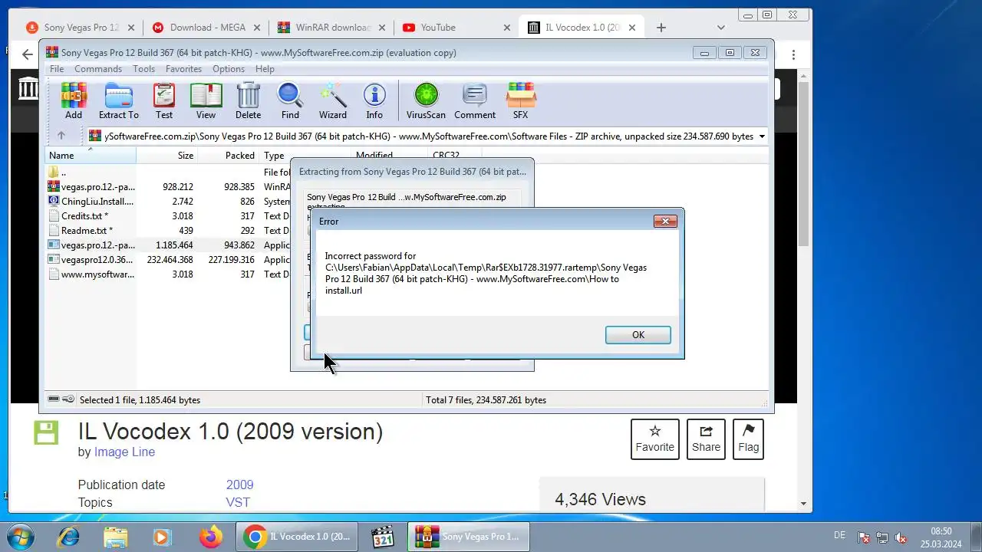Open the Image Line author link
This screenshot has width=982, height=552.
pyautogui.click(x=124, y=452)
